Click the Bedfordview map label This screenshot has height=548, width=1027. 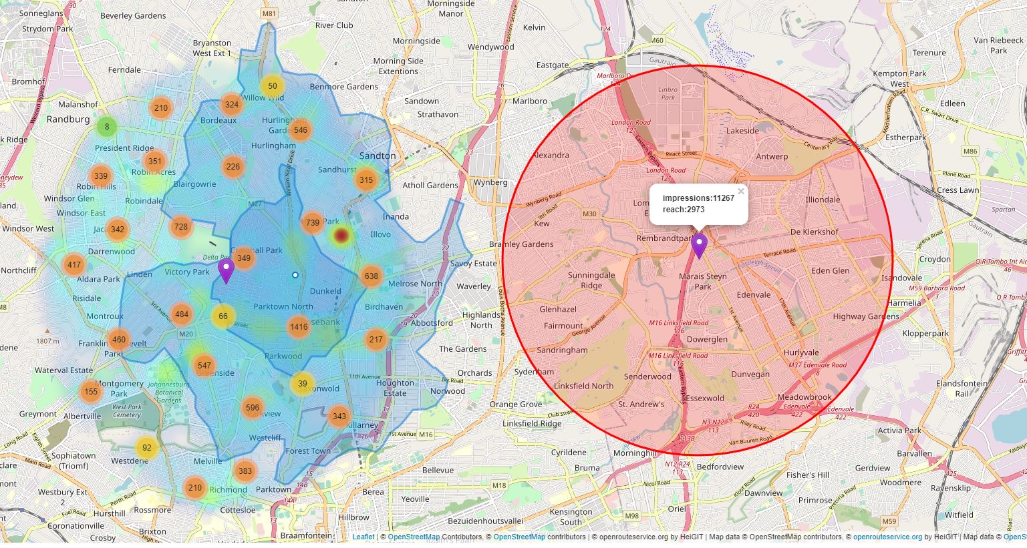pyautogui.click(x=720, y=467)
